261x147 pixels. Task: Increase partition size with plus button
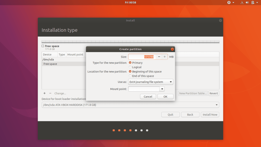[x=165, y=57]
